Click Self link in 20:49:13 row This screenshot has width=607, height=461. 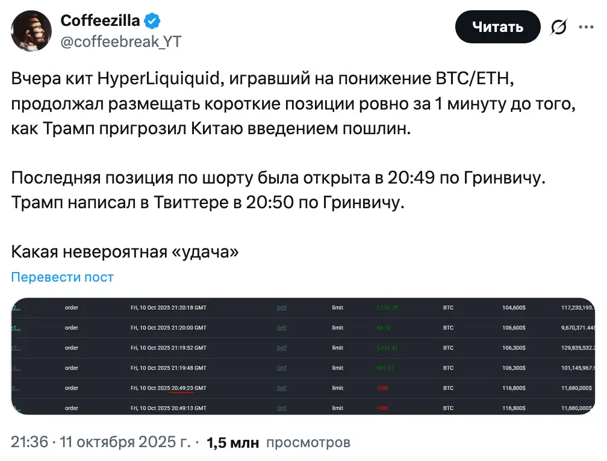(x=281, y=408)
